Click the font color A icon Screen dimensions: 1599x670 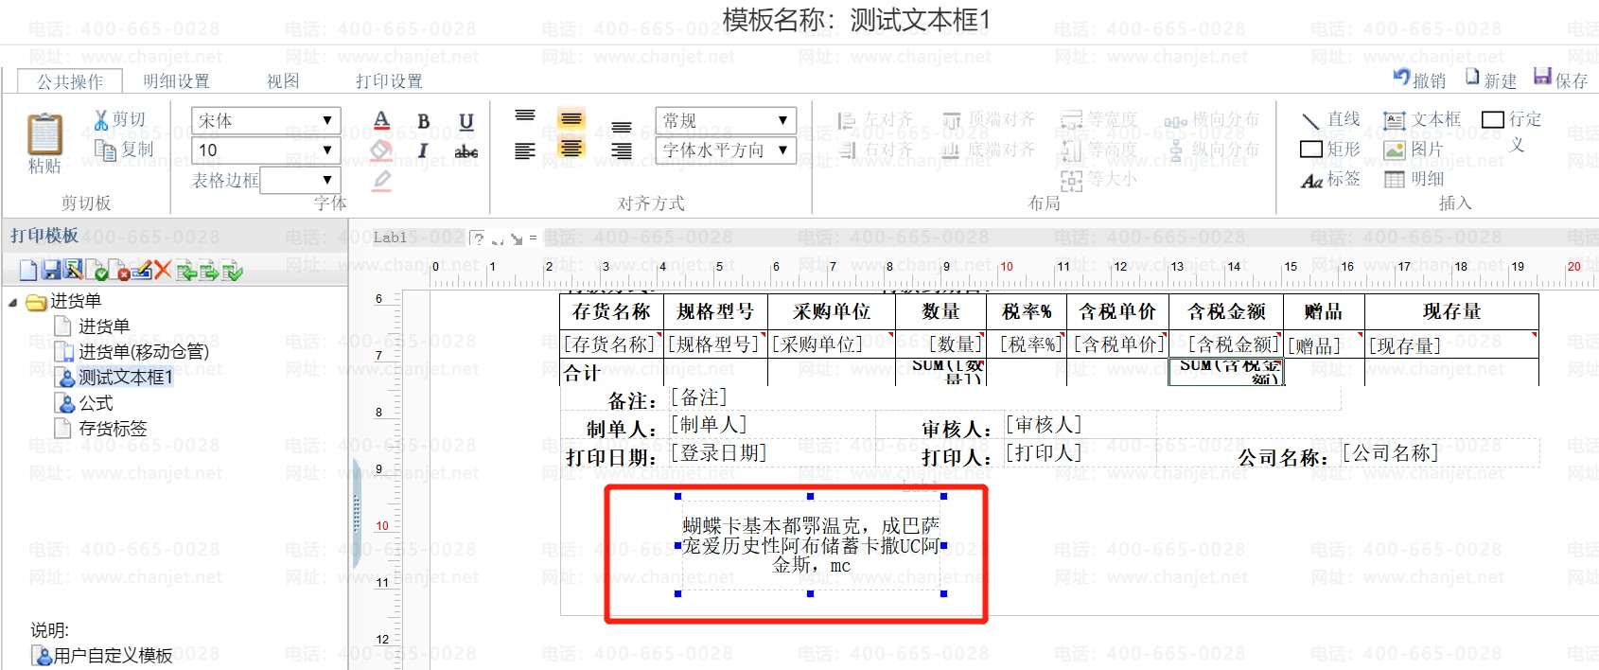381,120
